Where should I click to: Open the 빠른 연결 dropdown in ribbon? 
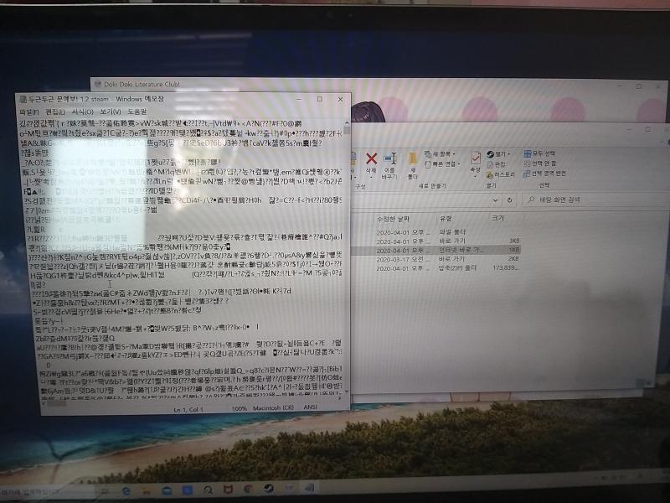click(x=443, y=163)
